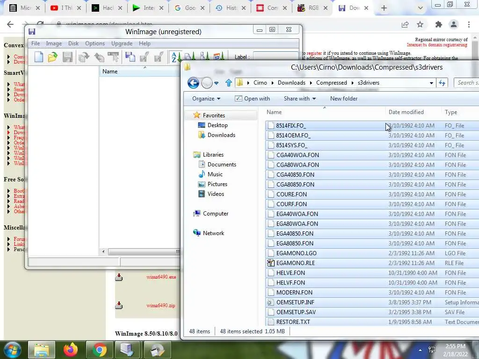Click Chrome icon in taskbar
Viewport: 479px width, 359px height.
click(100, 350)
